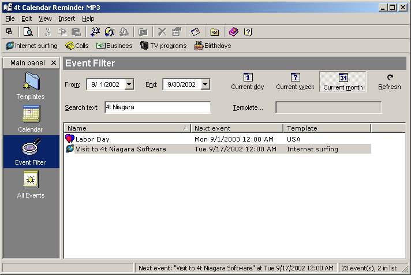The height and width of the screenshot is (275, 411).
Task: Open print preview with magnifier page icon
Action: point(28,32)
